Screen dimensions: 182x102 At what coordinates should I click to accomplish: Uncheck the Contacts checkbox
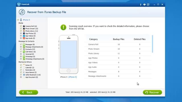[21, 49]
